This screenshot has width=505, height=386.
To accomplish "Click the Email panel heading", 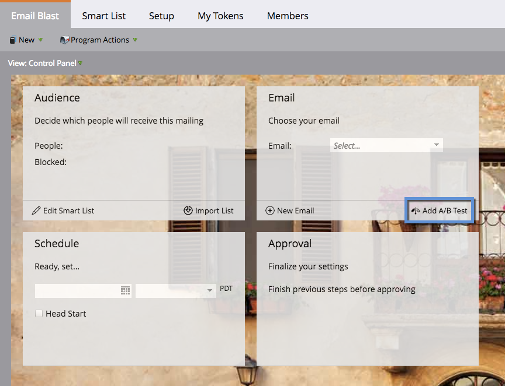I will tap(282, 98).
